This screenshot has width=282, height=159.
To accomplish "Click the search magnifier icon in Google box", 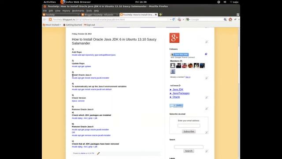I will pos(225,19).
